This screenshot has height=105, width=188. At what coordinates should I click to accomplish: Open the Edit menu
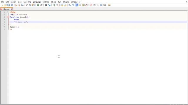(7, 2)
